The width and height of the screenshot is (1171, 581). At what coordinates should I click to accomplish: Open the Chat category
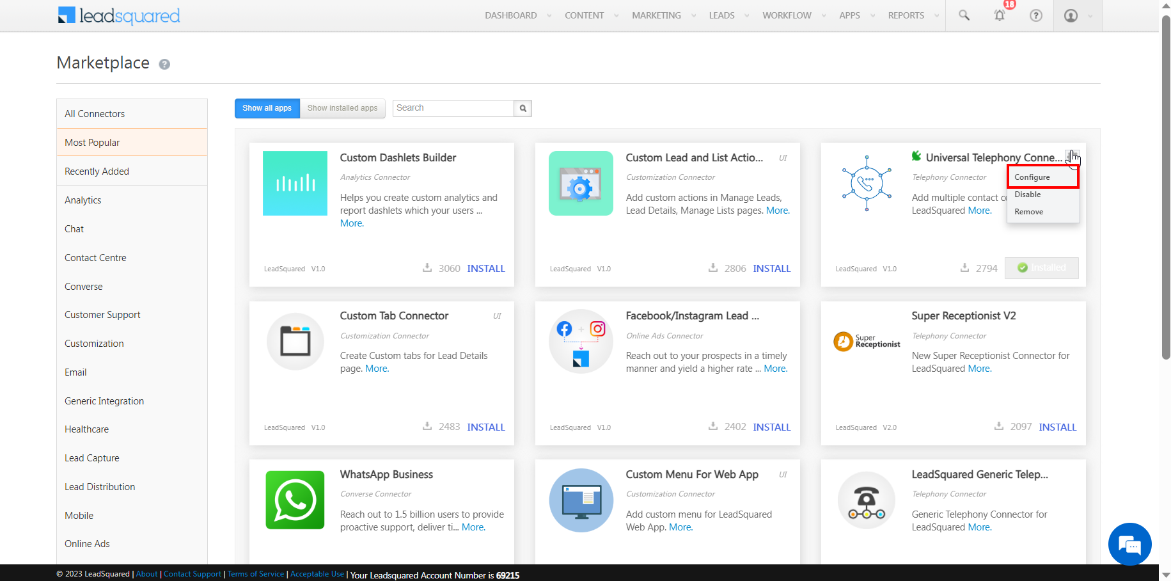coord(132,229)
